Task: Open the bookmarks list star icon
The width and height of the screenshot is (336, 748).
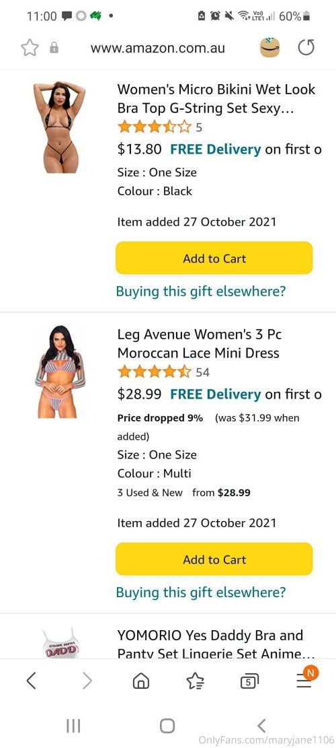Action: pos(196,681)
